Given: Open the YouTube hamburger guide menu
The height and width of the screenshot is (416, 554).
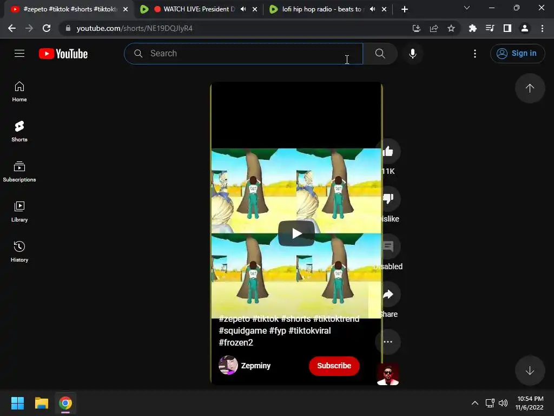Looking at the screenshot, I should coord(19,54).
